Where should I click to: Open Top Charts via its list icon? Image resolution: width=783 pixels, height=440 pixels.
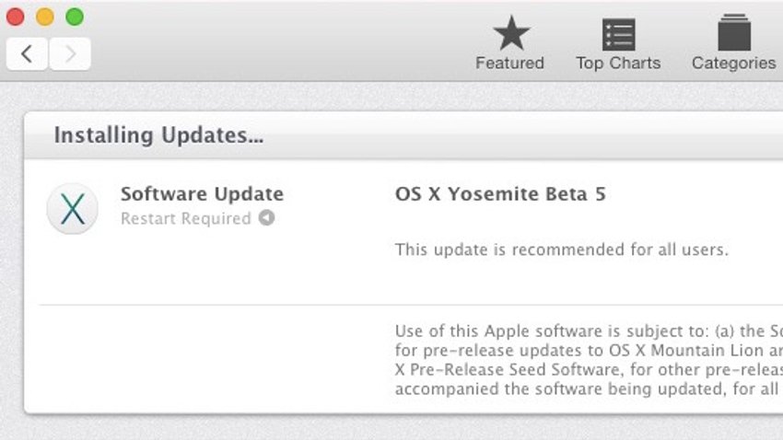(x=618, y=34)
